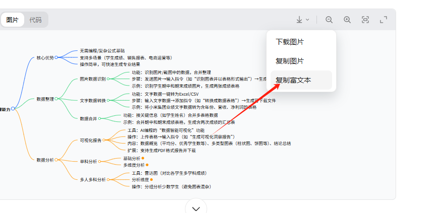Click the 分析维度 node text
The image size is (446, 213).
(140, 180)
